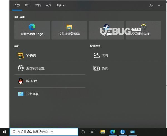Screen dimensions: 167x136
Task: Open 游戏模式设置 from recent items
Action: (x=50, y=68)
